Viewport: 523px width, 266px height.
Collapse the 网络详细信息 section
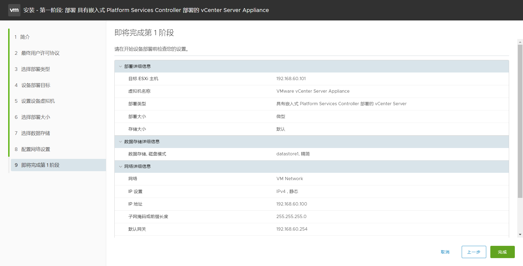click(x=120, y=166)
